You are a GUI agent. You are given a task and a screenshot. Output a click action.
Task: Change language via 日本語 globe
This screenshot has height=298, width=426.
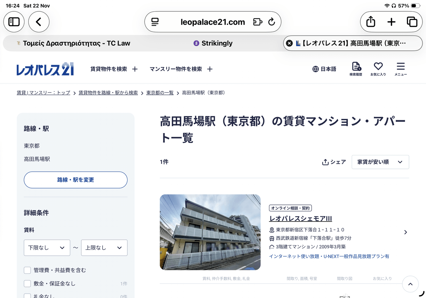pos(324,69)
